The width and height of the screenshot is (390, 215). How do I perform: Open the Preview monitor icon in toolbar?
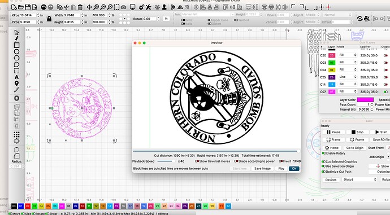point(133,7)
